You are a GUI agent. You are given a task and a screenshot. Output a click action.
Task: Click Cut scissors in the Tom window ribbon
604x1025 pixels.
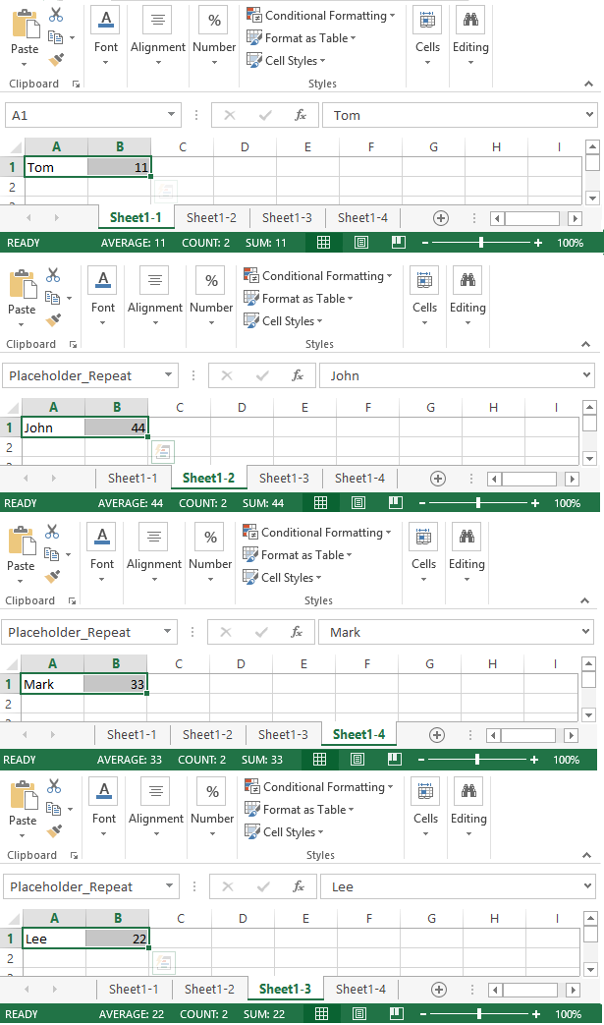click(x=56, y=15)
